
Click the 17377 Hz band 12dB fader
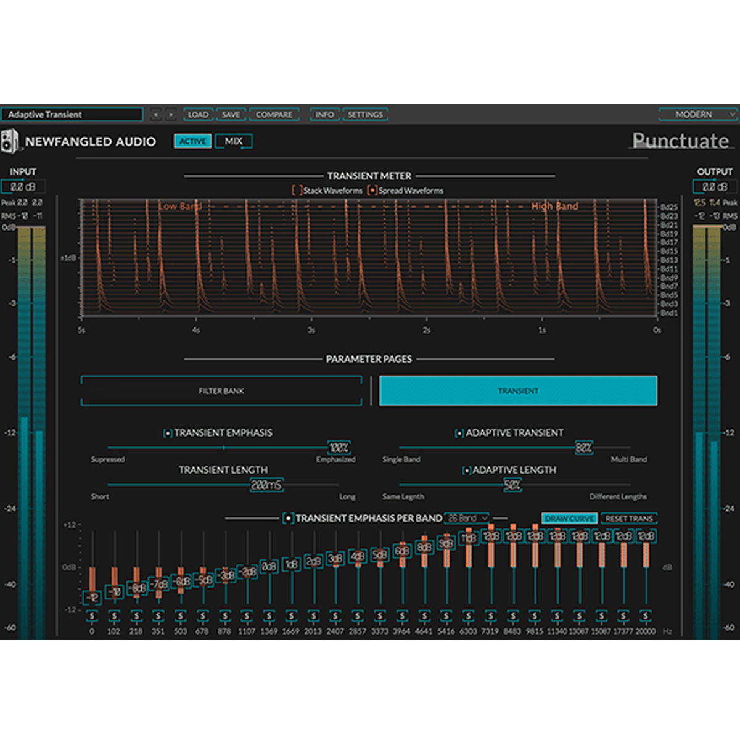click(623, 536)
